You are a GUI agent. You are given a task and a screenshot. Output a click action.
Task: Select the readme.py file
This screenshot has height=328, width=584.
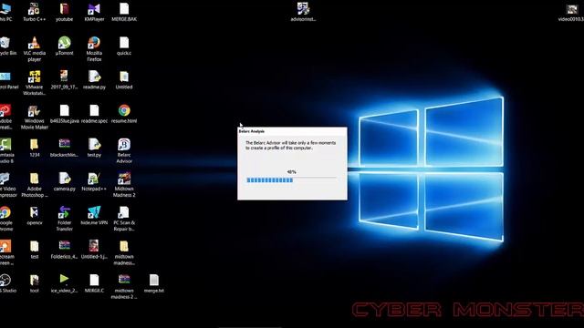click(94, 77)
